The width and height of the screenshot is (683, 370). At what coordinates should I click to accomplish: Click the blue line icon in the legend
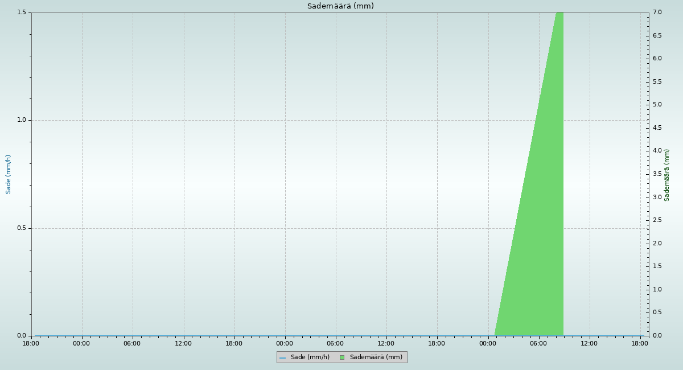click(x=282, y=357)
